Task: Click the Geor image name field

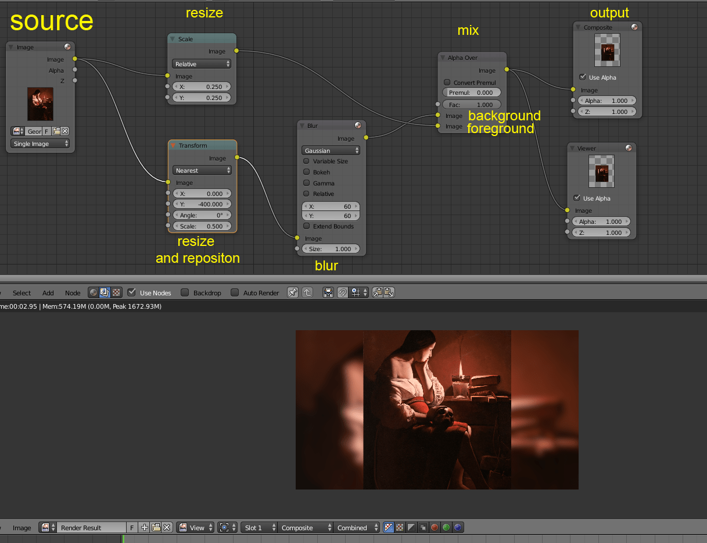Action: (x=34, y=131)
